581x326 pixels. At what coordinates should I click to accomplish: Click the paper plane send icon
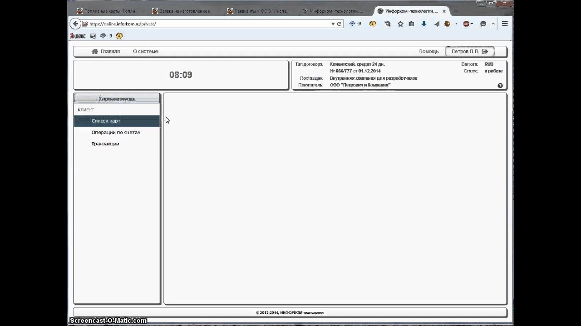[437, 24]
